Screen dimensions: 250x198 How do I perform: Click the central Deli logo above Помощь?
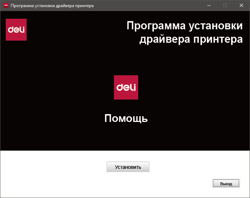point(126,87)
